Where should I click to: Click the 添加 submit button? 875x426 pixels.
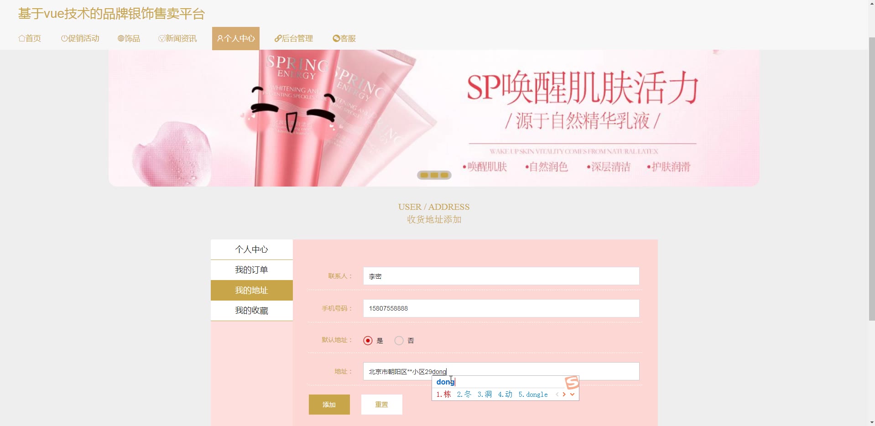tap(329, 405)
